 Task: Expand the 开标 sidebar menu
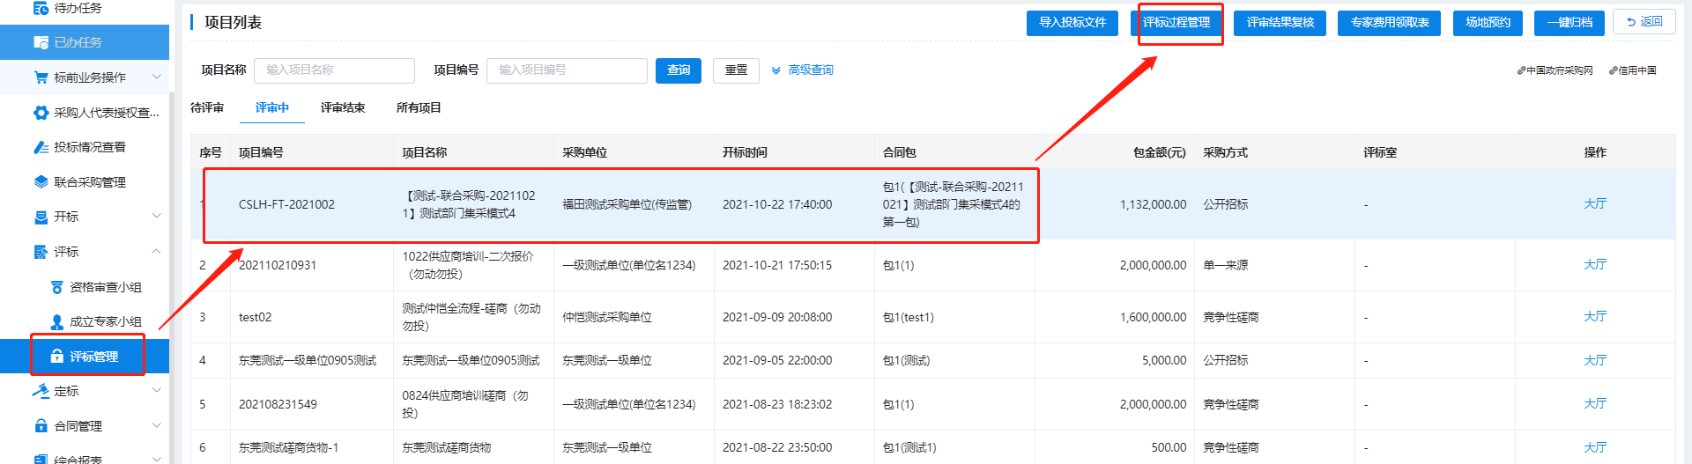coord(156,217)
